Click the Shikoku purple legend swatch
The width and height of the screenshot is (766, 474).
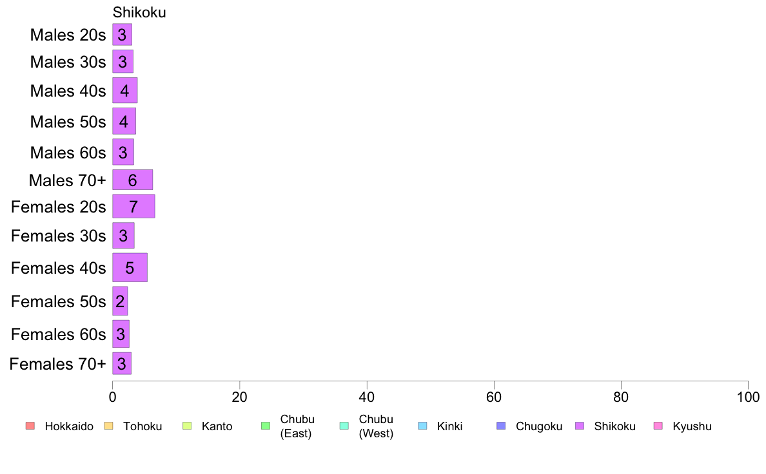580,426
